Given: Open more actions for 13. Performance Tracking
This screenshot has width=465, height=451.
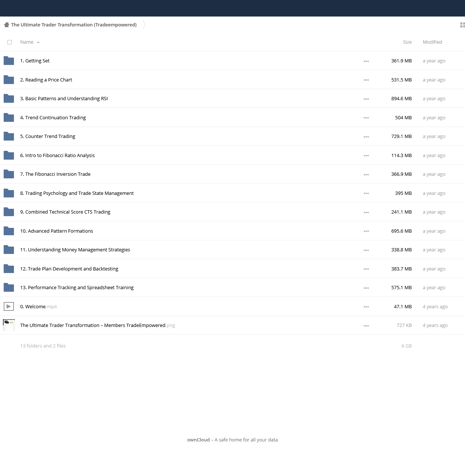Looking at the screenshot, I should point(366,288).
